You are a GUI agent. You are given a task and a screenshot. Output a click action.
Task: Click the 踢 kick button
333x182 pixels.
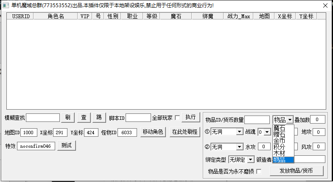point(99,117)
